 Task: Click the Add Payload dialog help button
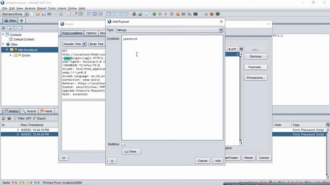112,161
